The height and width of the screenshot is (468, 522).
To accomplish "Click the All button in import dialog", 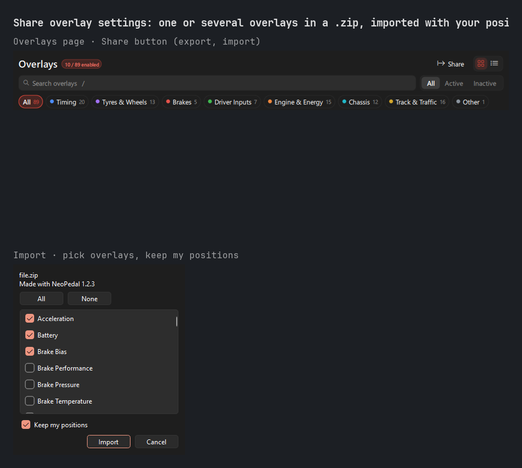I will (41, 298).
